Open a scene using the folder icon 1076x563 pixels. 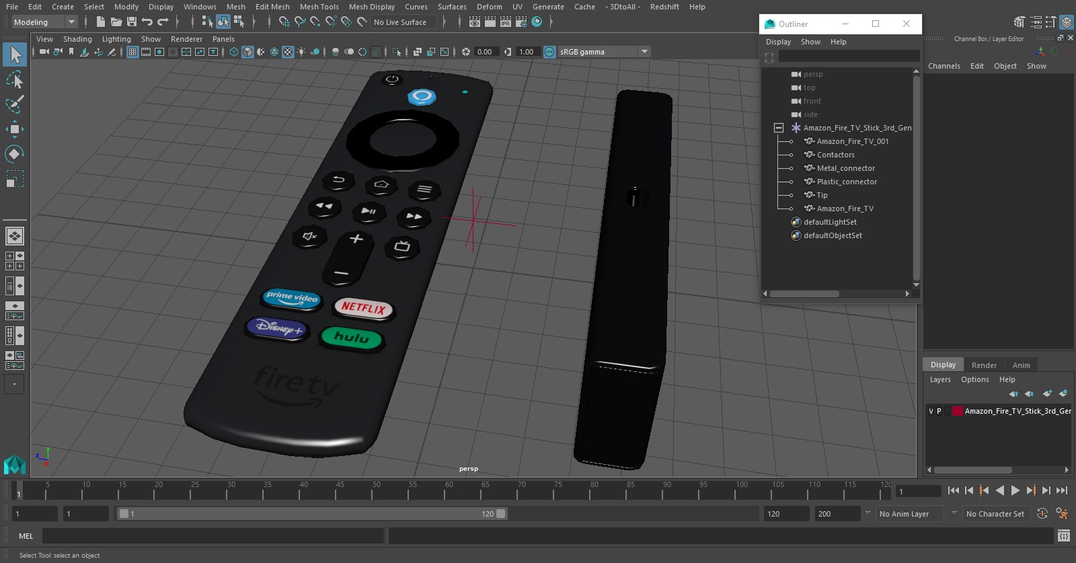116,22
